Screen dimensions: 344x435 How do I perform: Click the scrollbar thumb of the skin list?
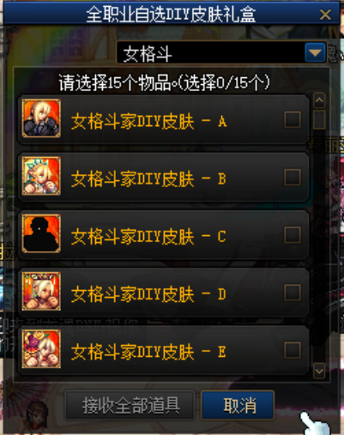(x=319, y=119)
